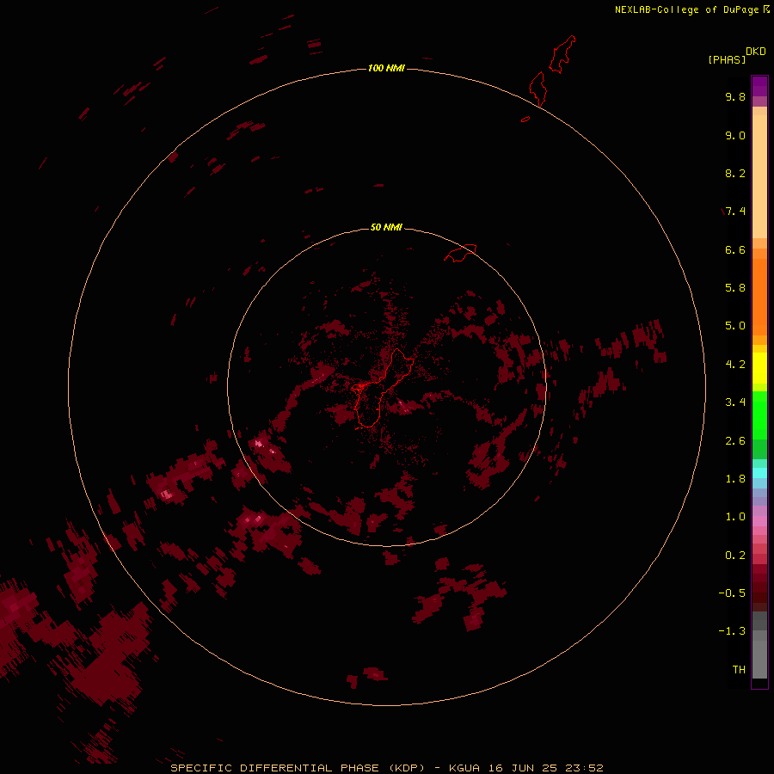Screen dimensions: 774x774
Task: Click the DKD label above the color scale
Action: 756,51
